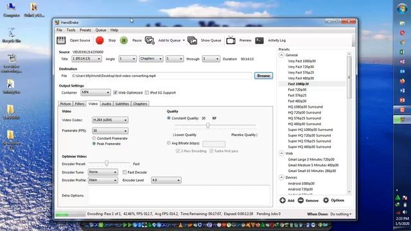Screen dimensions: 411x231
Task: Select the HQ 1080p30 Surround preset
Action: point(306,107)
